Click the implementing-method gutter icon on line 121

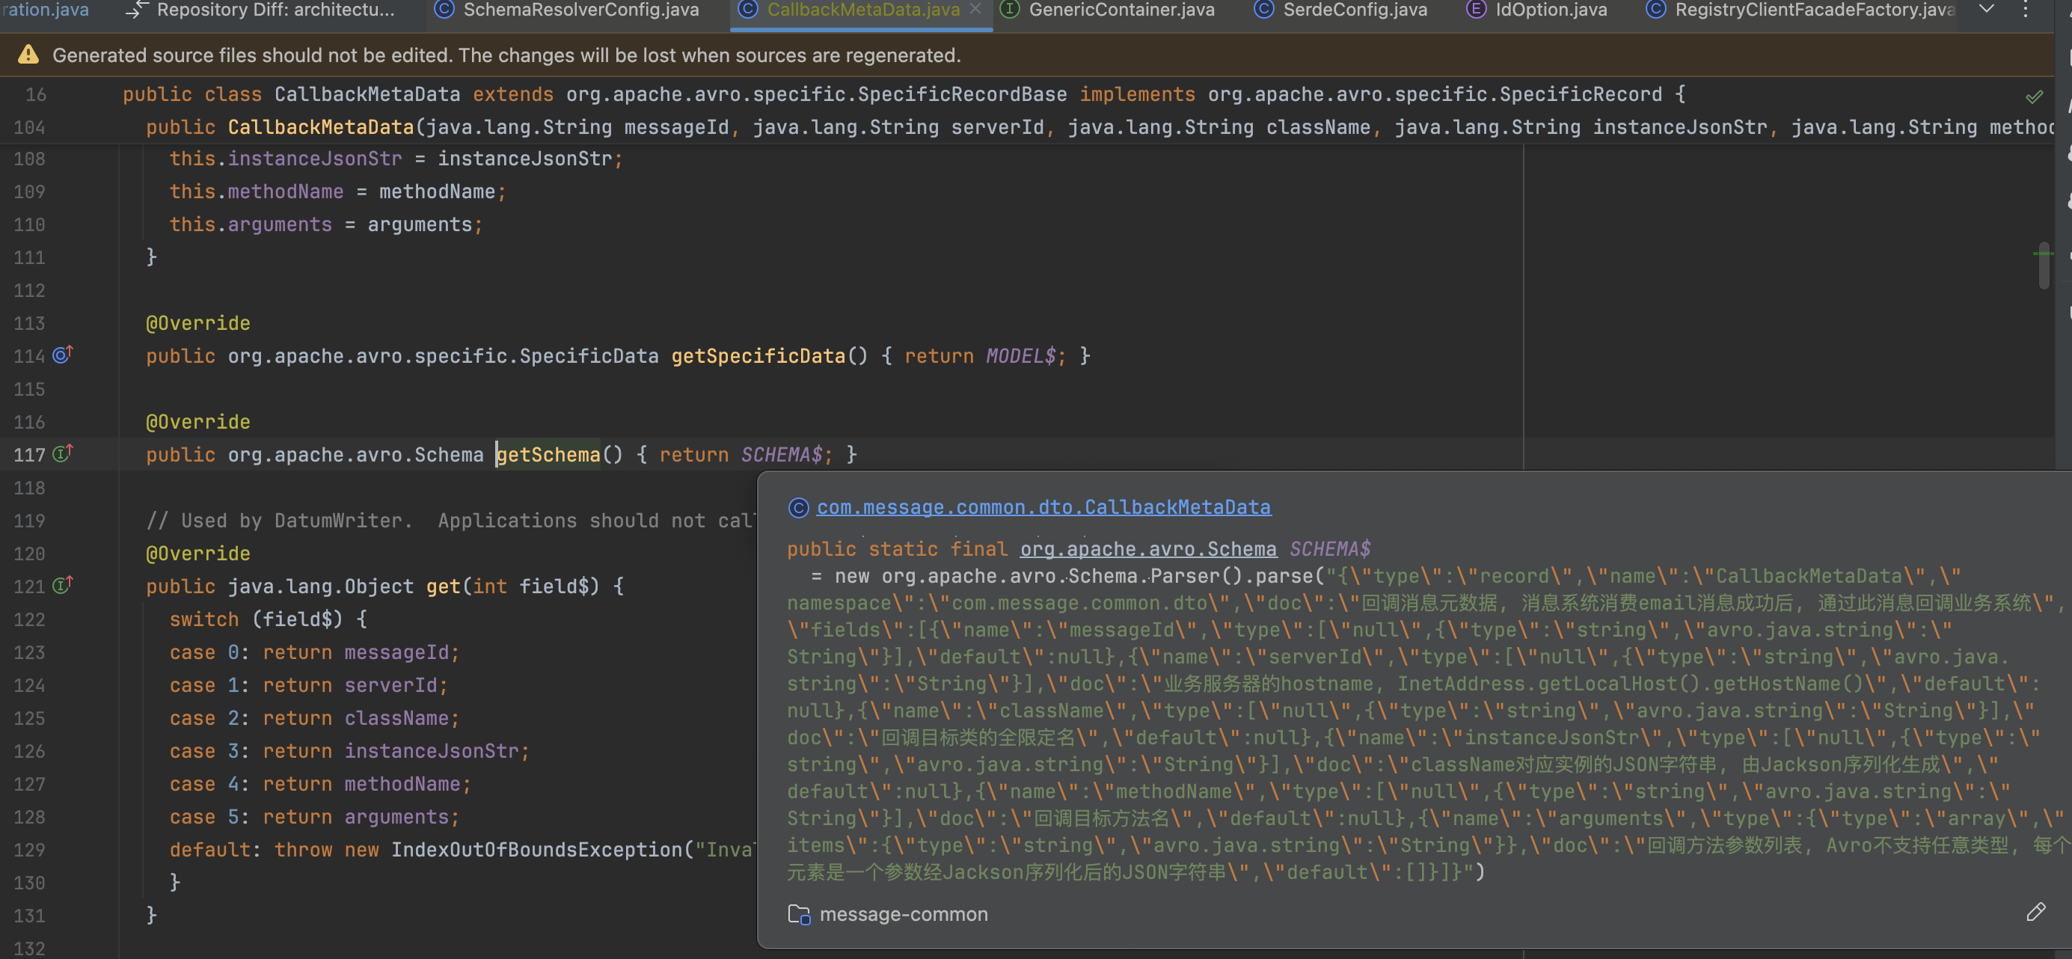(62, 585)
